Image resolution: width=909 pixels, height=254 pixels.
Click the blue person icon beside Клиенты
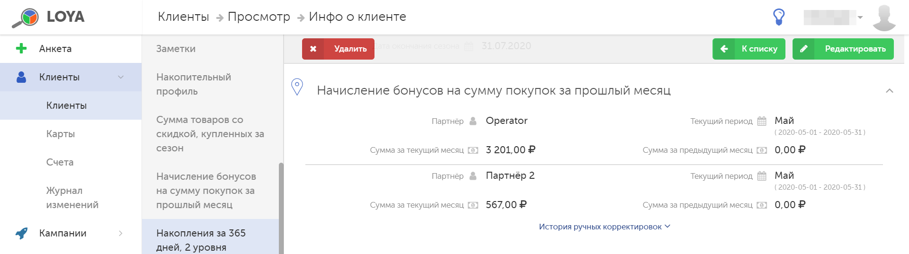(21, 77)
